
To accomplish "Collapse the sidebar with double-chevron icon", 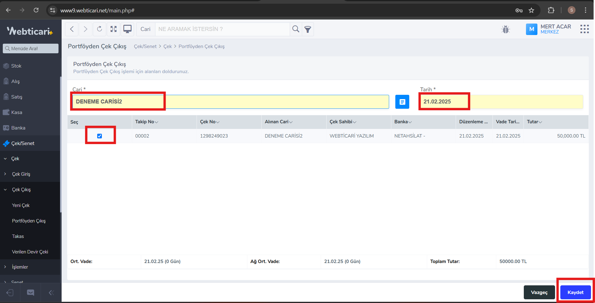I will [x=51, y=292].
